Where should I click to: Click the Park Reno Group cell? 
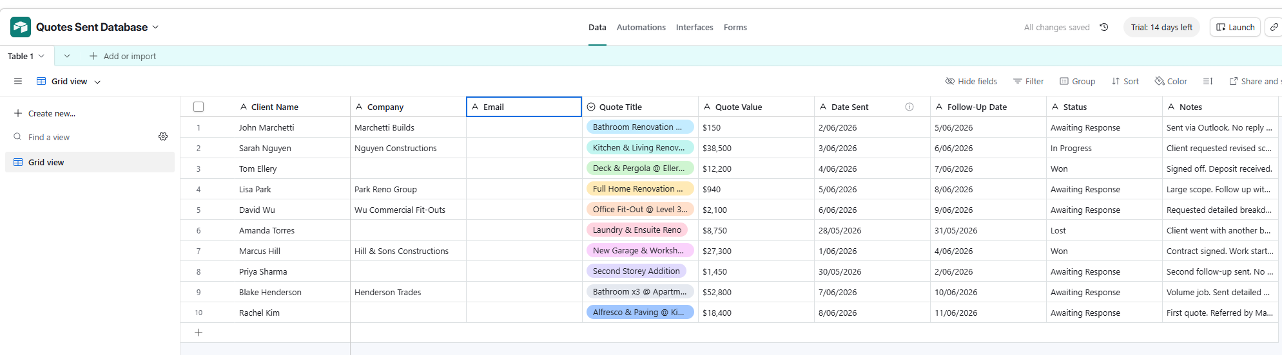408,189
